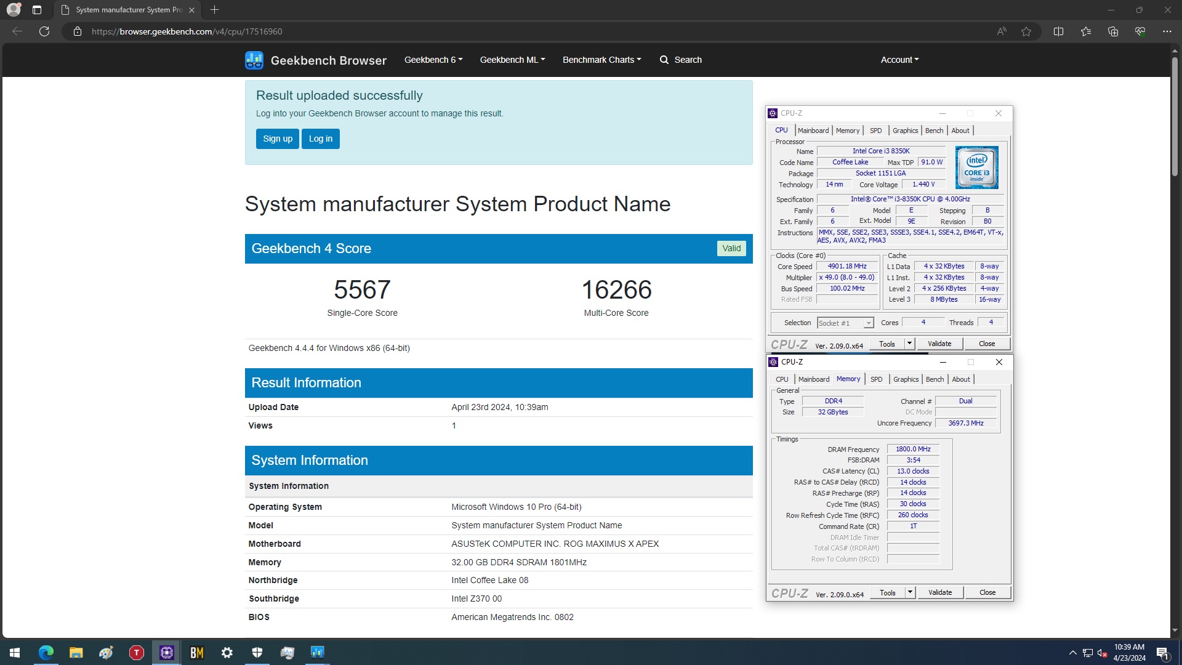
Task: Open the Favorites list icon
Action: (x=1086, y=31)
